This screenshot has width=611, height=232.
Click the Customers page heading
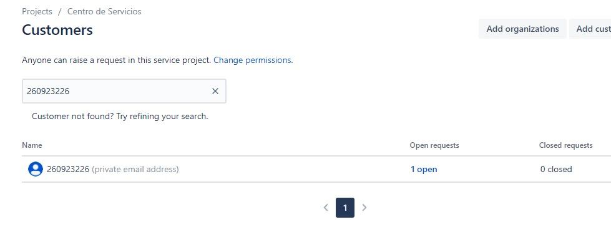click(57, 30)
